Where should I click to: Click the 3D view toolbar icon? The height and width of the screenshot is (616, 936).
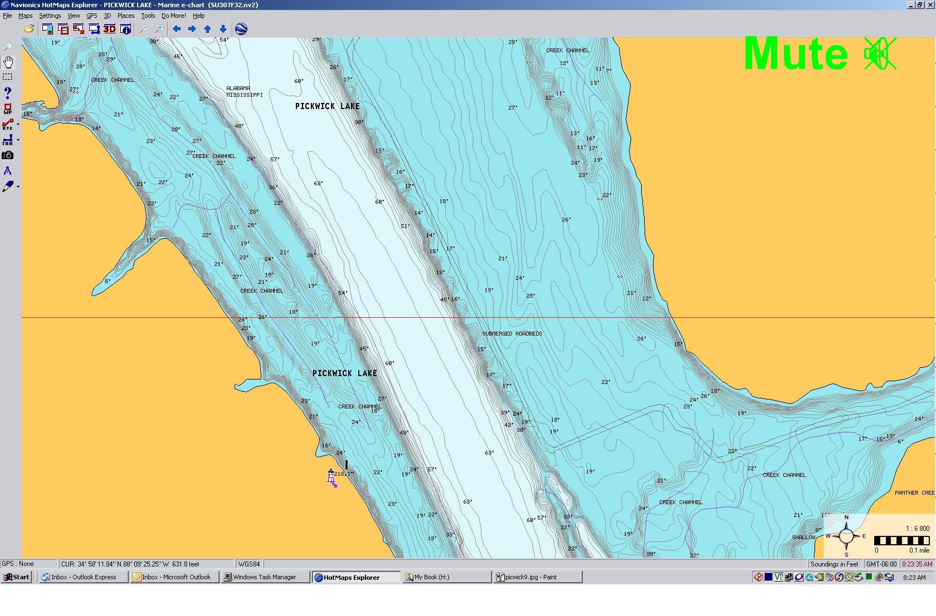(109, 29)
